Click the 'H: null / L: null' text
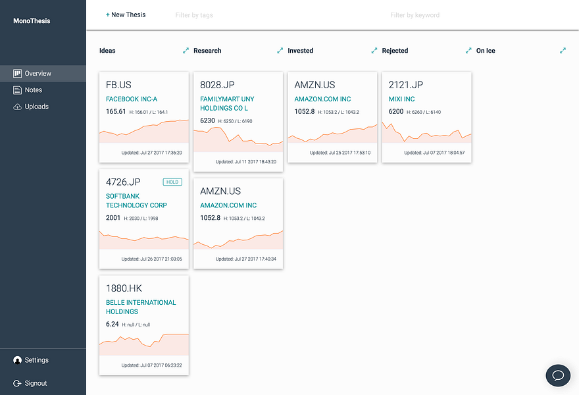579x395 pixels. click(x=136, y=325)
